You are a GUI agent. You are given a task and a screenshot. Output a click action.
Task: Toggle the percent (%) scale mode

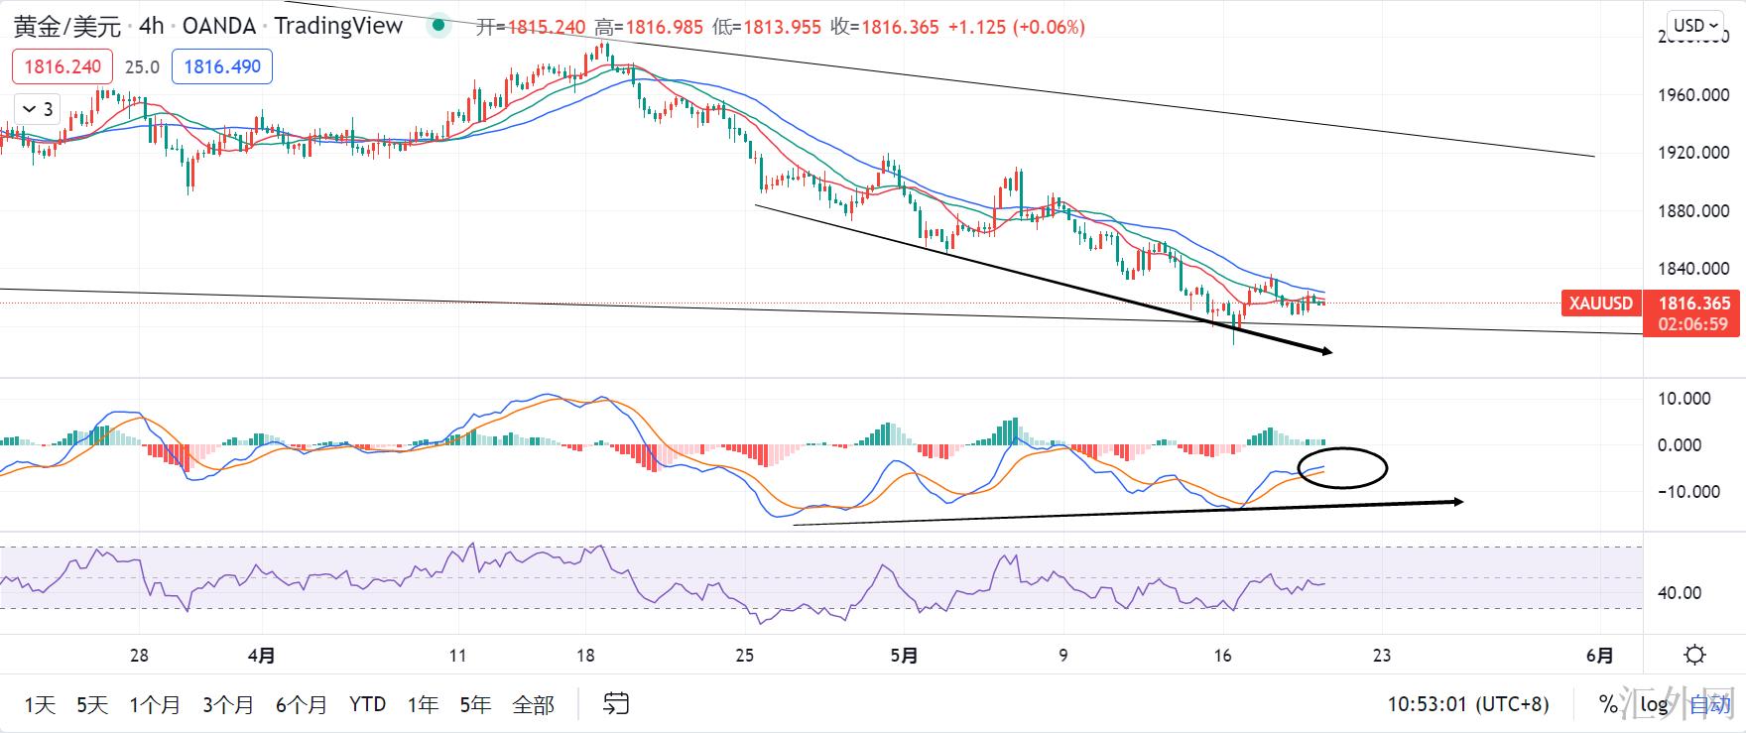(1608, 704)
